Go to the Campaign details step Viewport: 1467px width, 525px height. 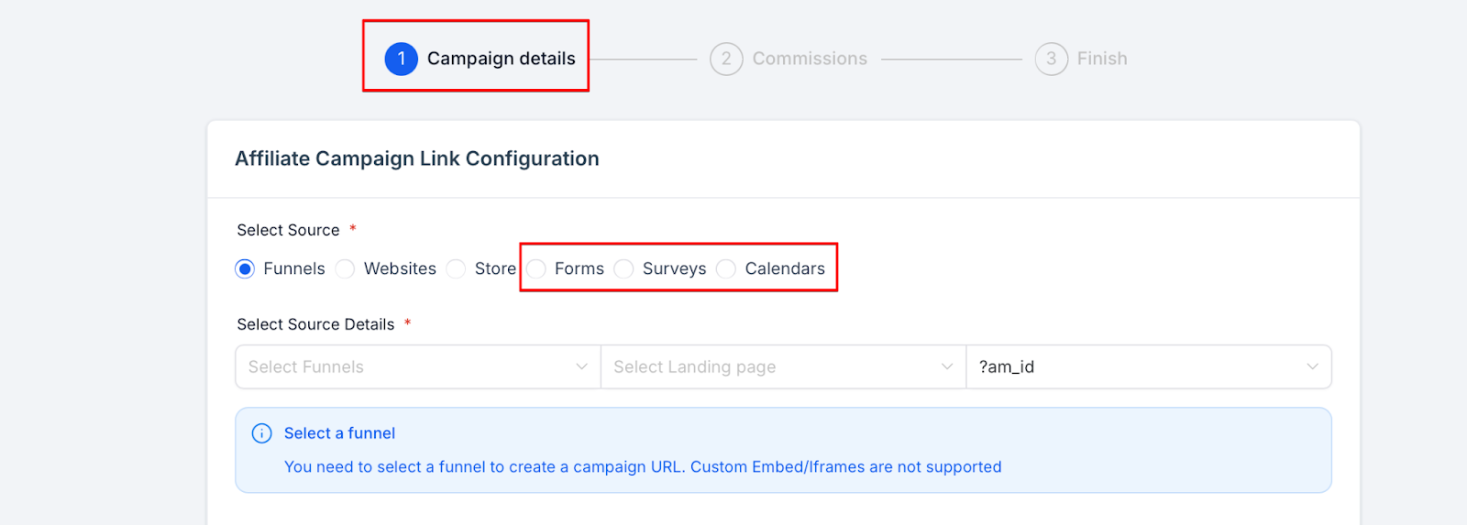tap(501, 59)
